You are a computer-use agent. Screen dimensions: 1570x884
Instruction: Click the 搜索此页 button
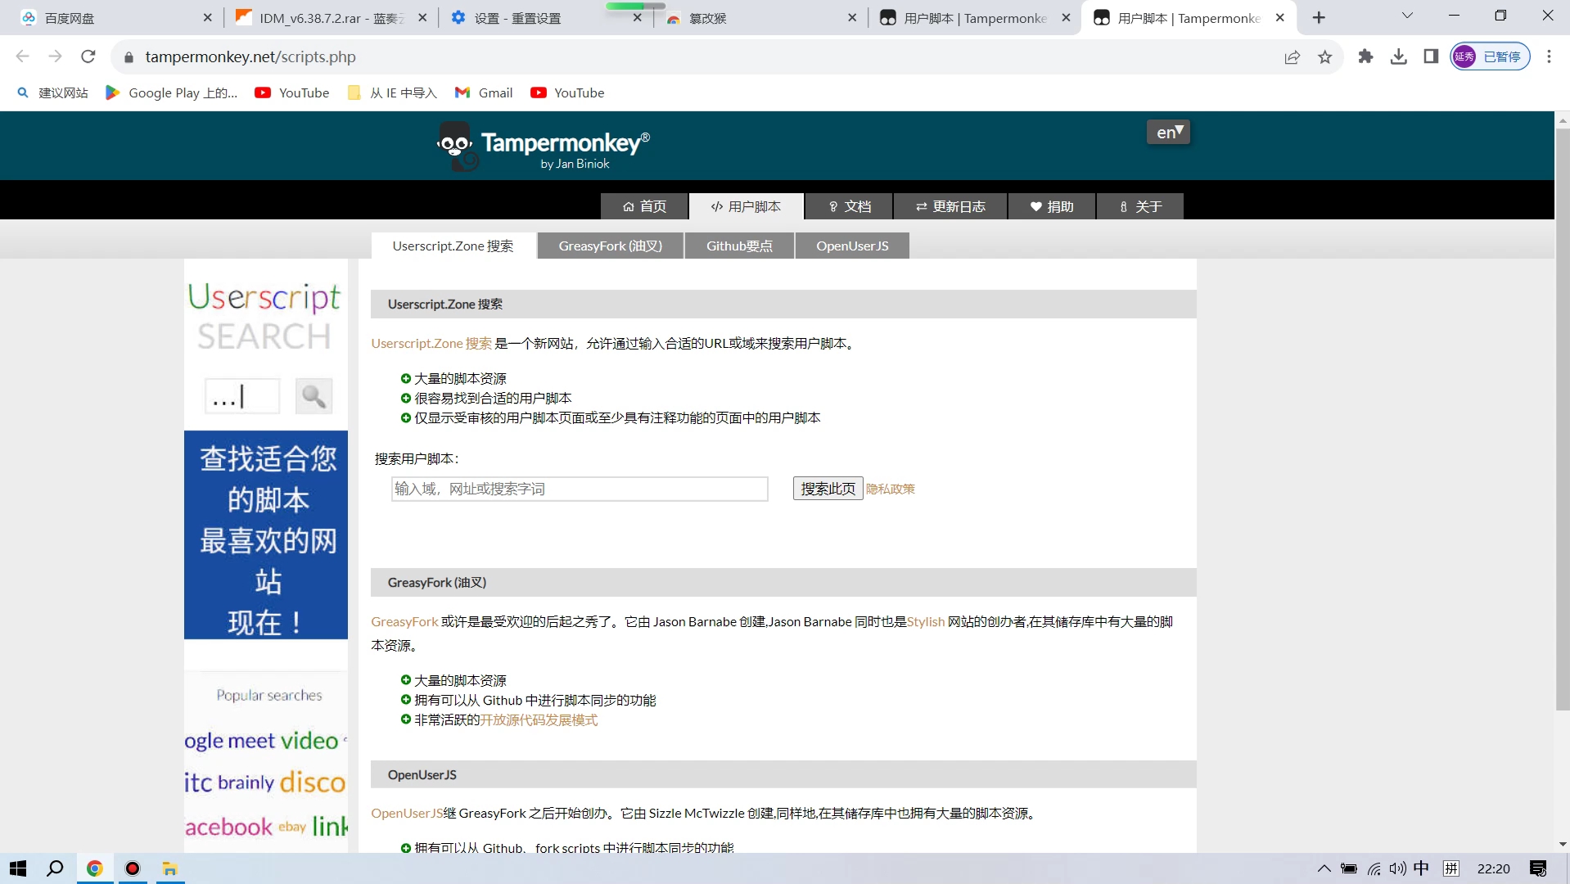[x=828, y=489]
